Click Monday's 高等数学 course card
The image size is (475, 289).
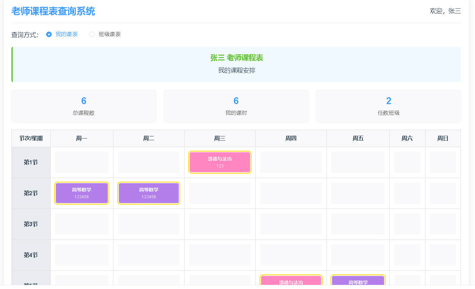(x=82, y=193)
